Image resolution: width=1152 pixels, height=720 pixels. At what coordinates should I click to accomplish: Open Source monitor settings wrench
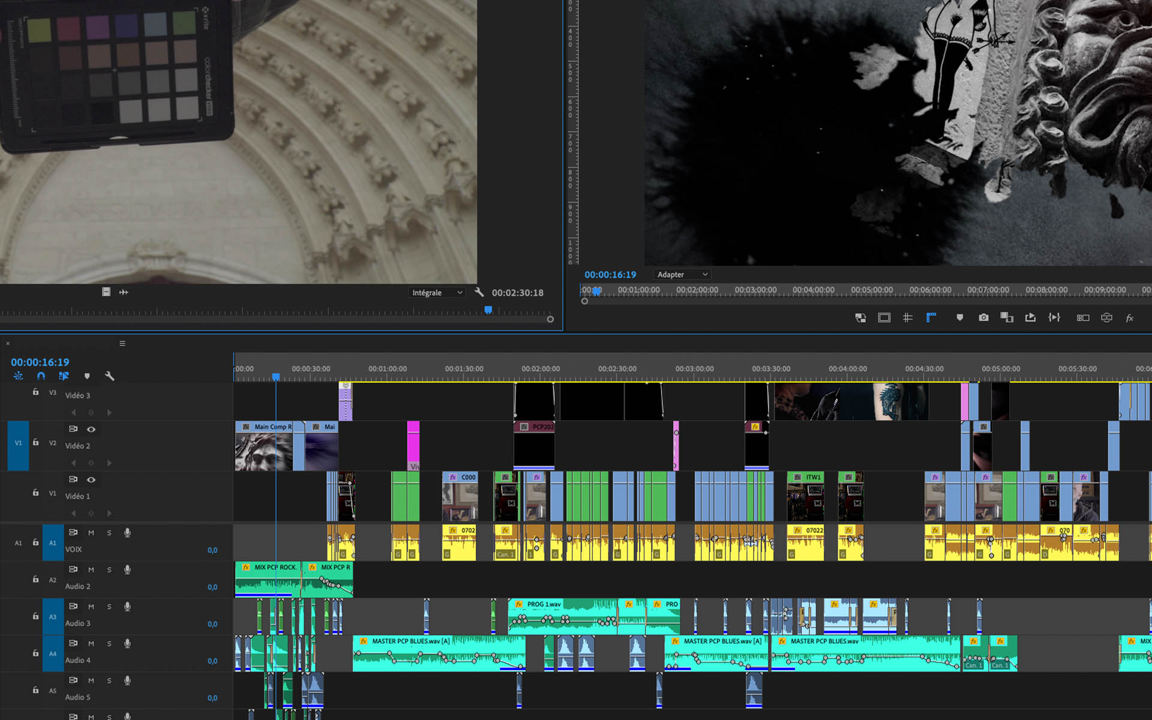coord(479,292)
